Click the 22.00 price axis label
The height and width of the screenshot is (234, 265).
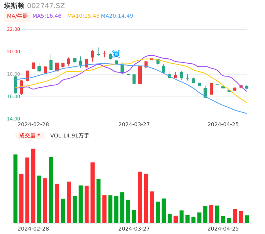click(x=14, y=29)
